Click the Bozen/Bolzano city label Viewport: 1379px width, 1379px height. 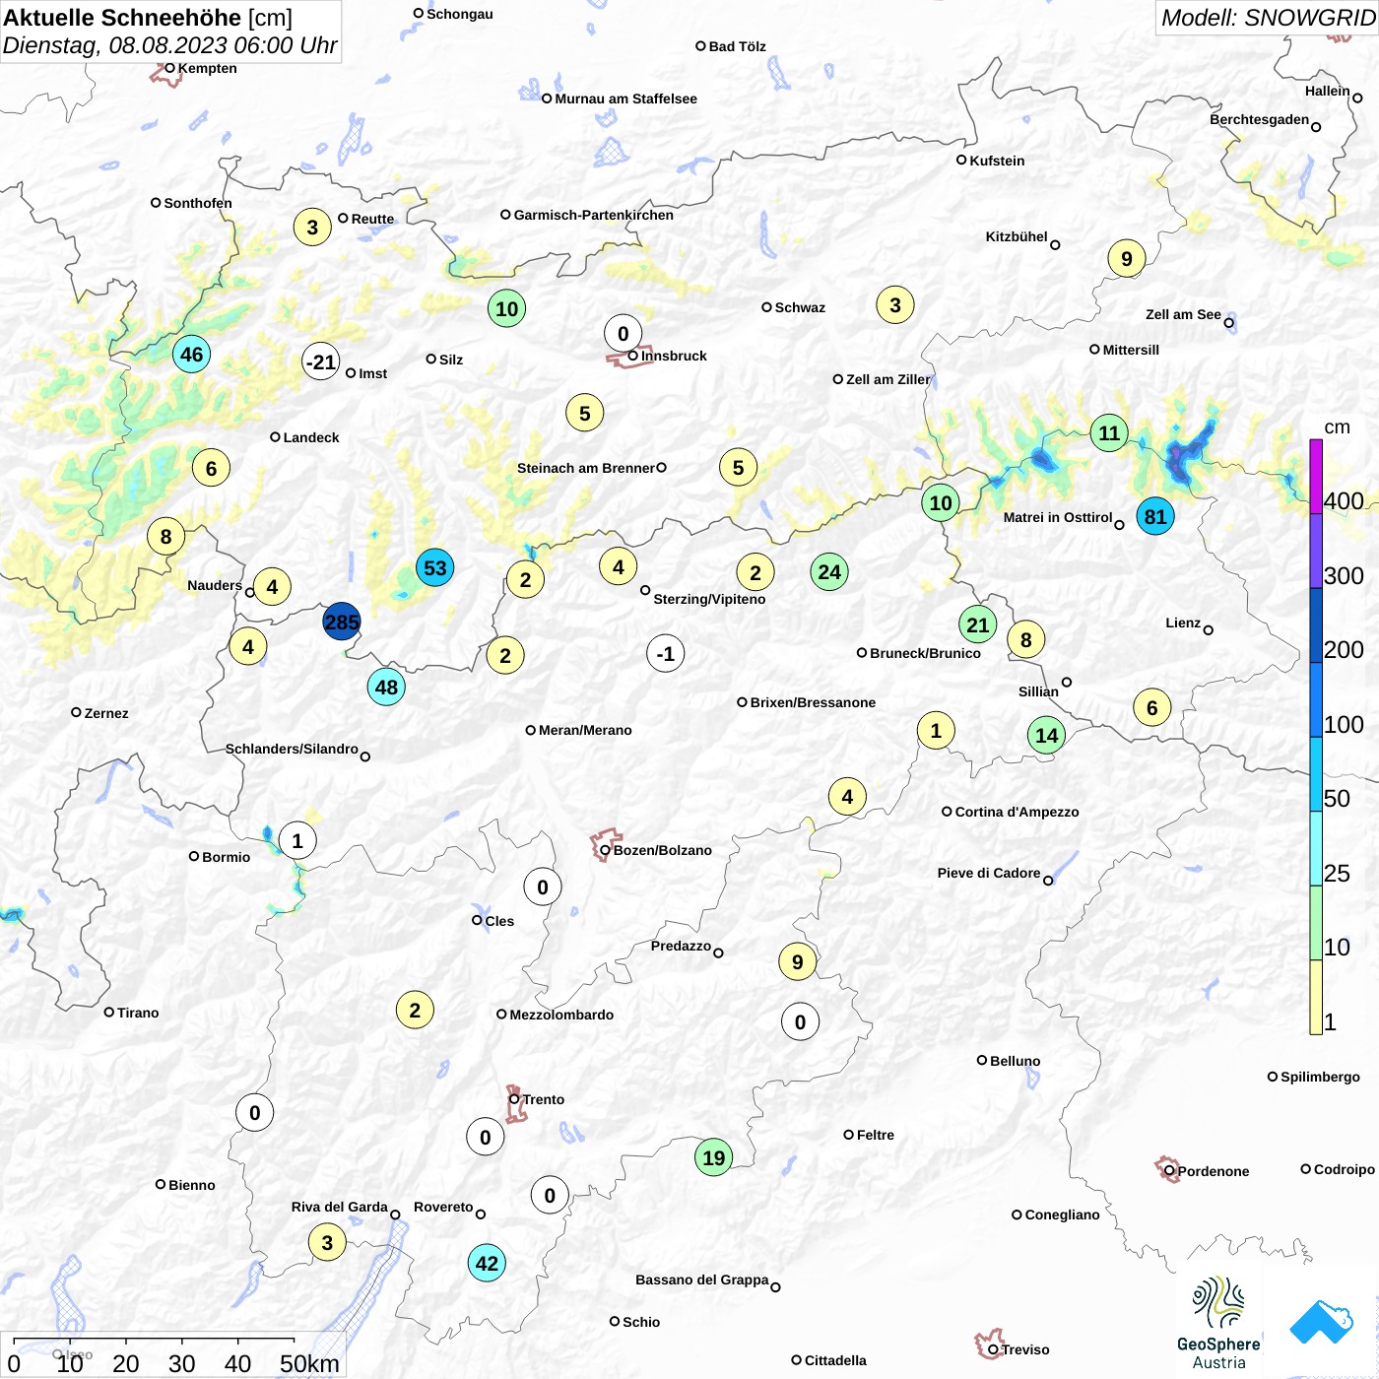(663, 850)
